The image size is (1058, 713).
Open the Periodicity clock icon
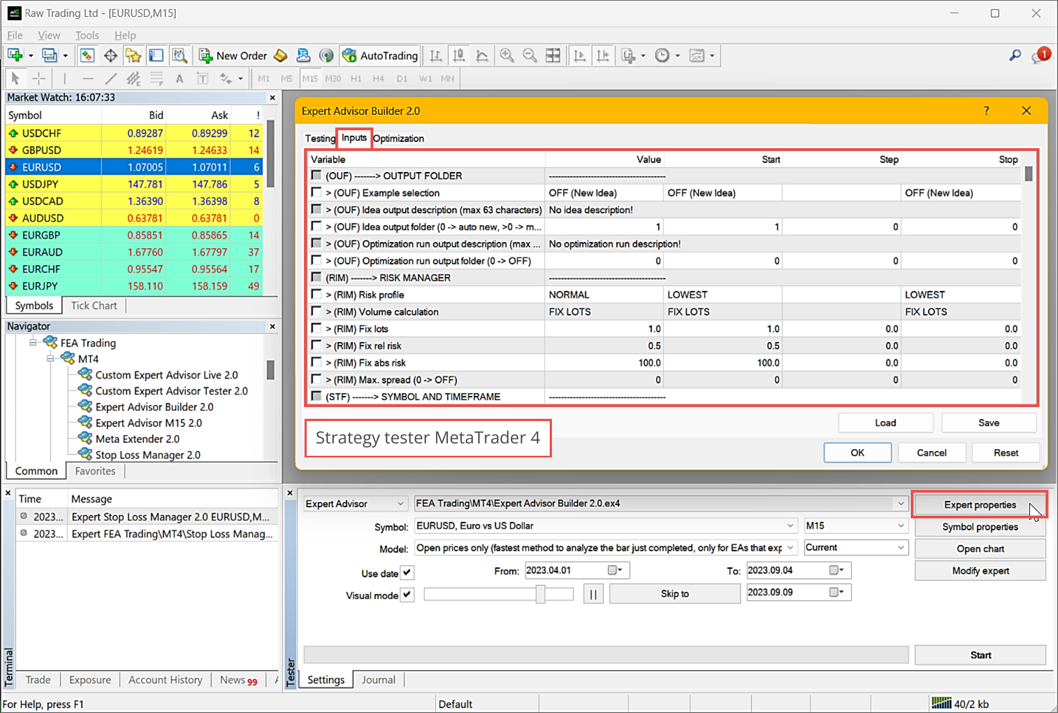pos(662,55)
